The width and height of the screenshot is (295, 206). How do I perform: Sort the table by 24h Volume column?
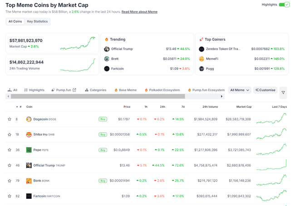(210, 107)
